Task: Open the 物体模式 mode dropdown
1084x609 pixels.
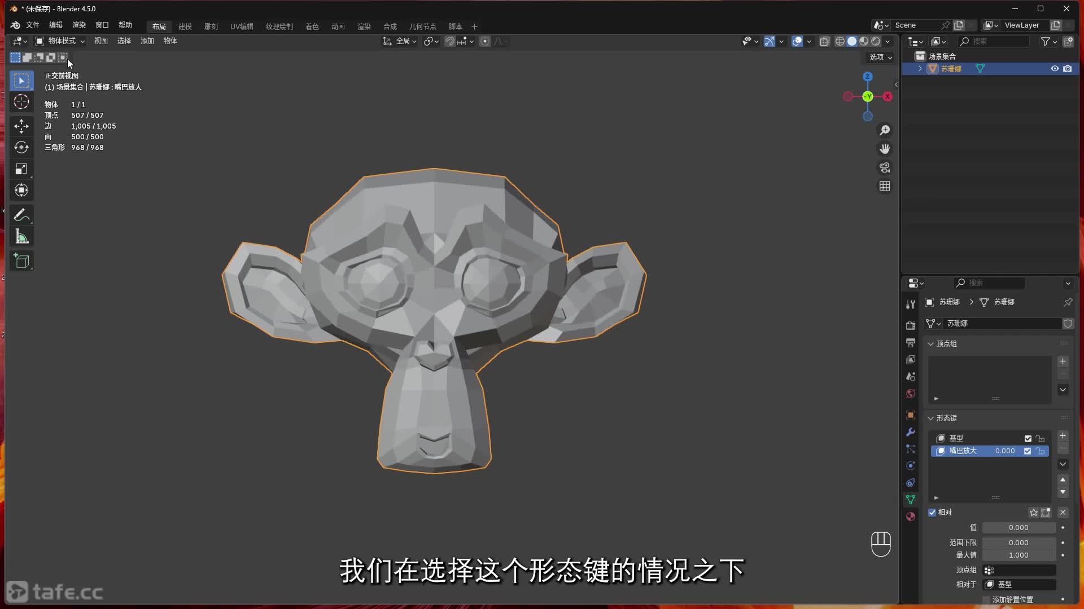Action: pos(60,41)
